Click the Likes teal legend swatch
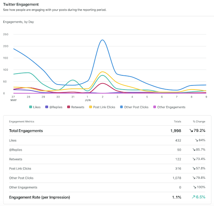 pos(31,107)
